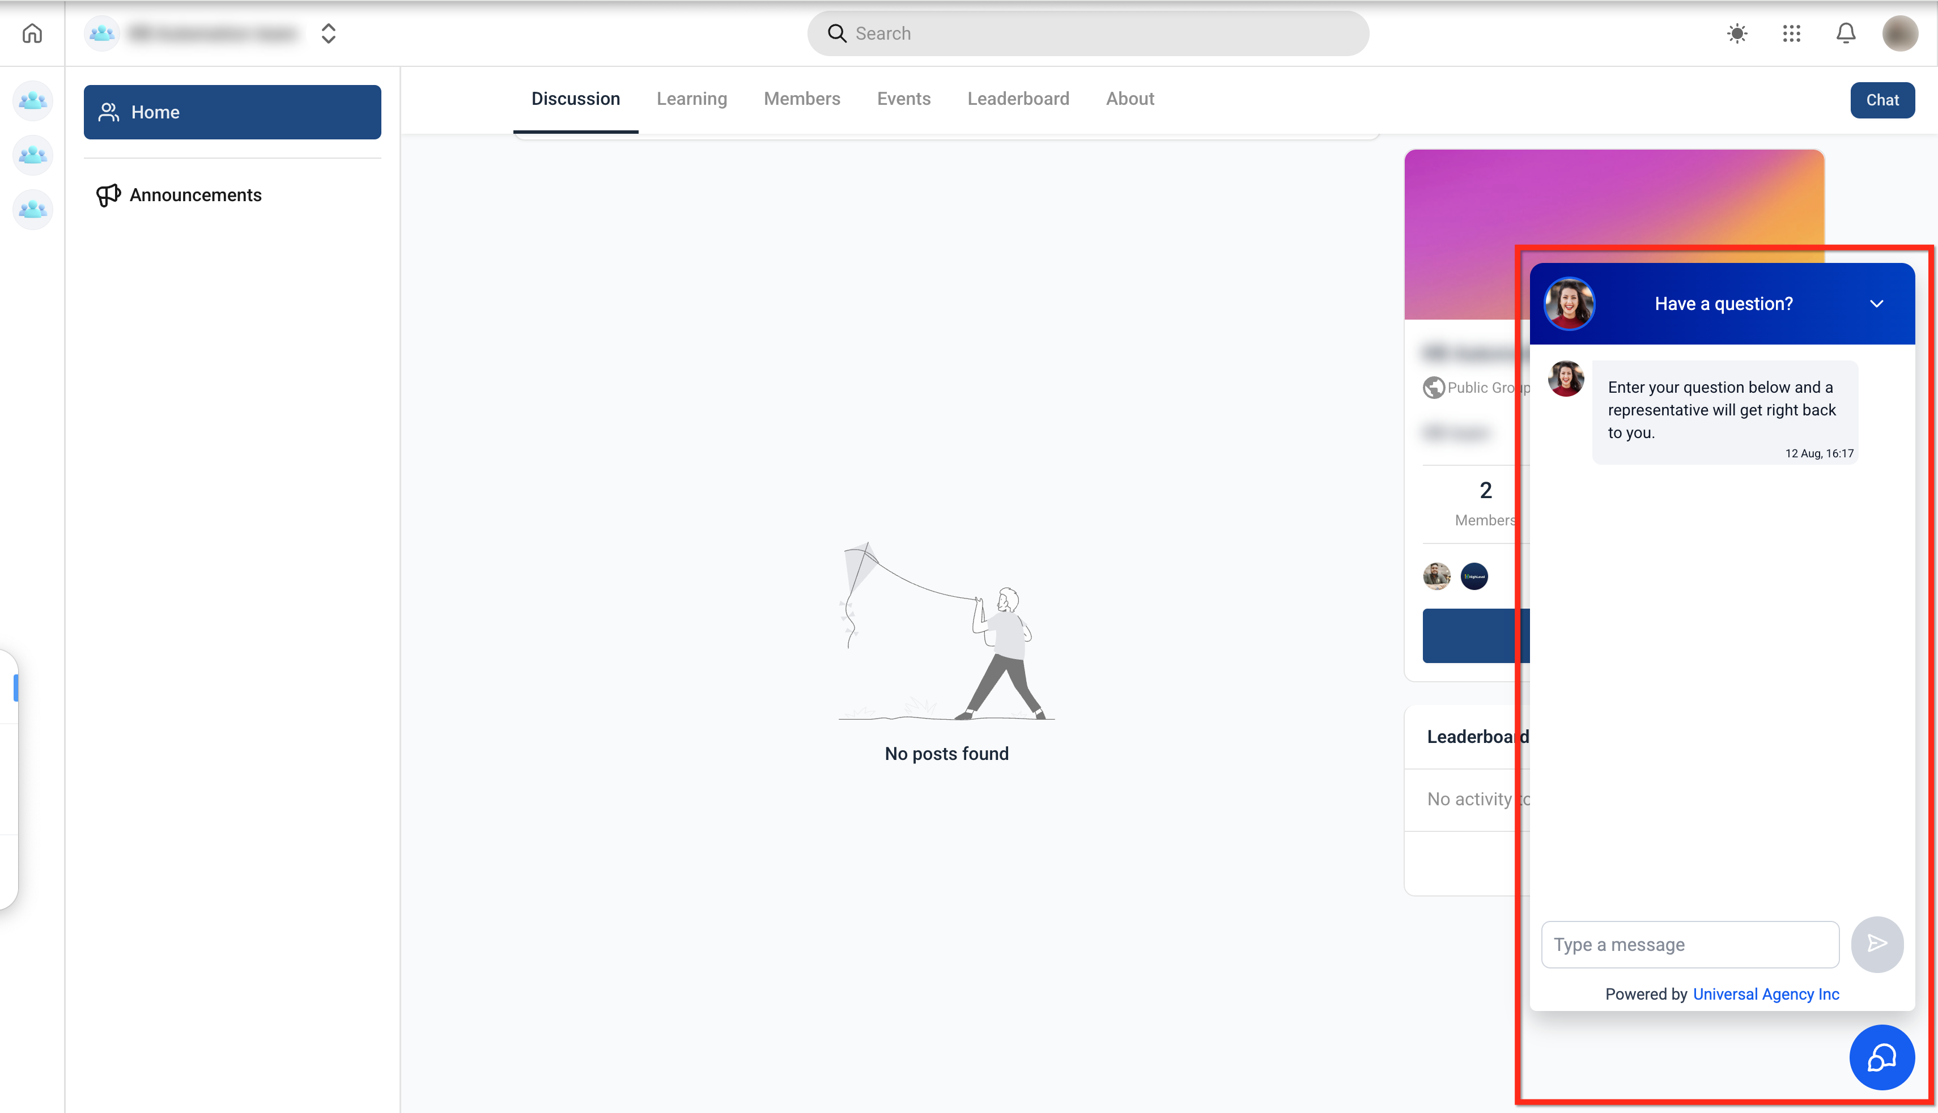
Task: Expand the group switcher up-down arrows
Action: click(329, 33)
